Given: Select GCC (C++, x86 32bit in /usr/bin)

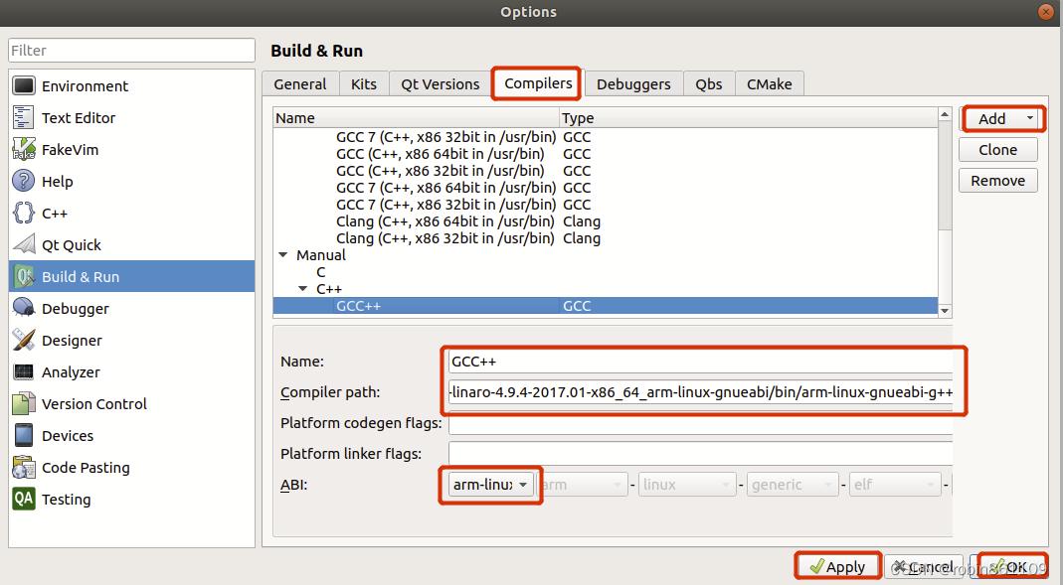Looking at the screenshot, I should pos(440,171).
